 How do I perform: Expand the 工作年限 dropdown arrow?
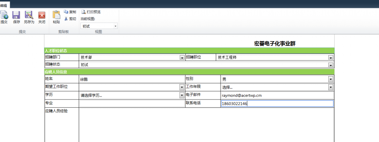(x=331, y=87)
